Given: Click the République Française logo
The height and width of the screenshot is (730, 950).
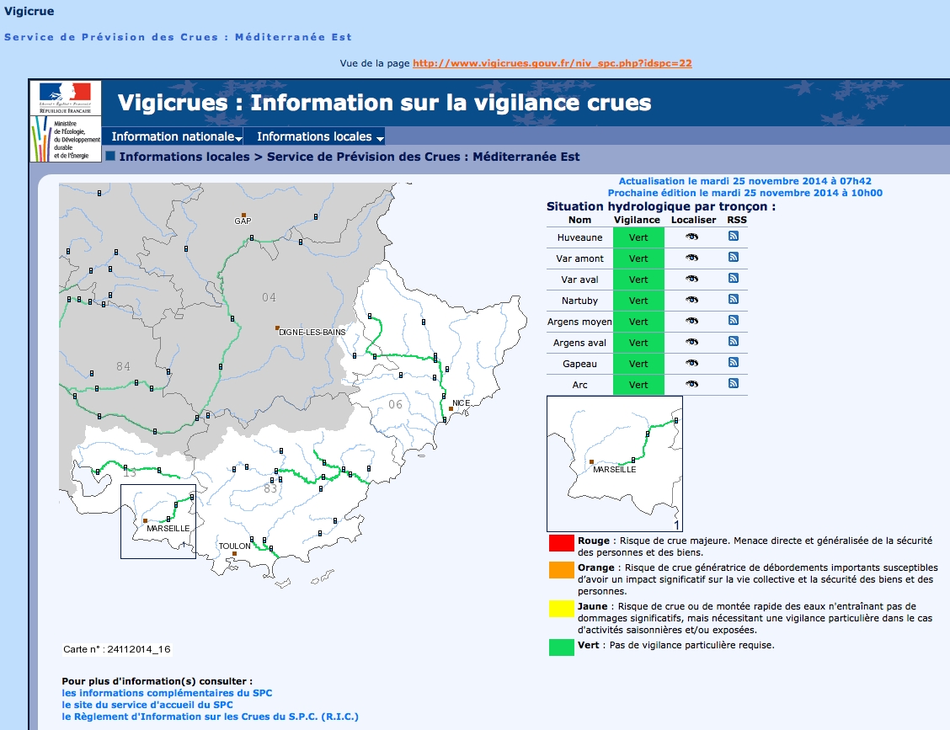Looking at the screenshot, I should pos(65,98).
